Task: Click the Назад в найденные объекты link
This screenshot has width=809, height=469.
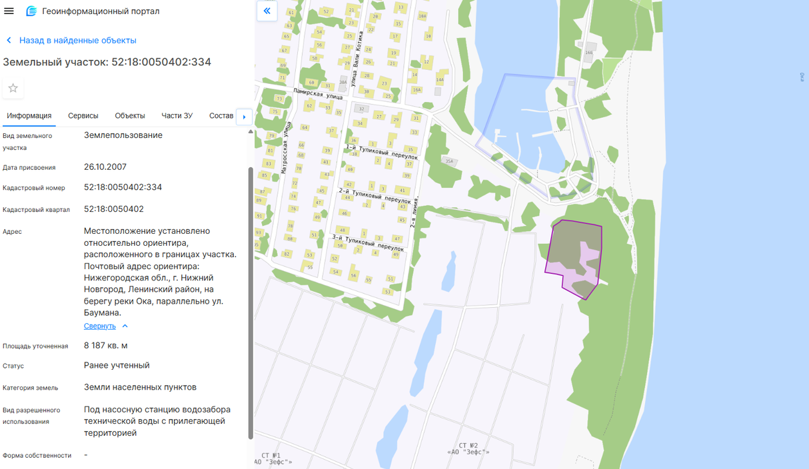Action: 77,41
